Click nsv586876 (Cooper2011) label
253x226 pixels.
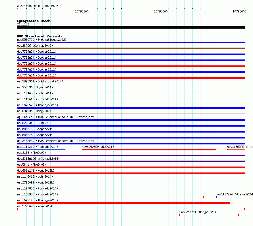36,129
